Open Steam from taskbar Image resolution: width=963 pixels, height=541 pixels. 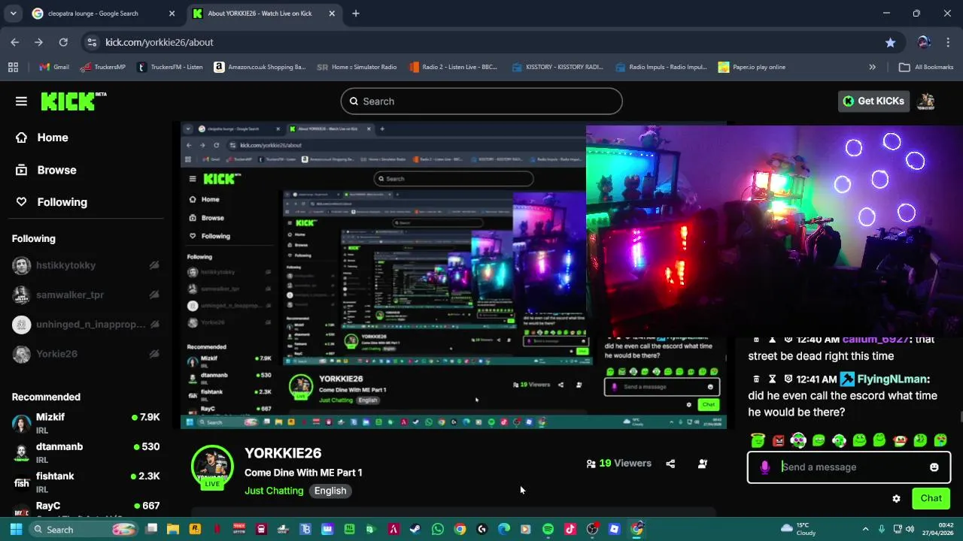tap(415, 529)
